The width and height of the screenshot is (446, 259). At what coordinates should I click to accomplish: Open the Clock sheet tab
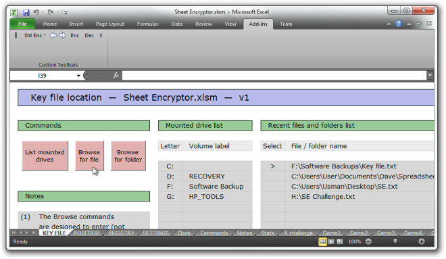tap(184, 233)
